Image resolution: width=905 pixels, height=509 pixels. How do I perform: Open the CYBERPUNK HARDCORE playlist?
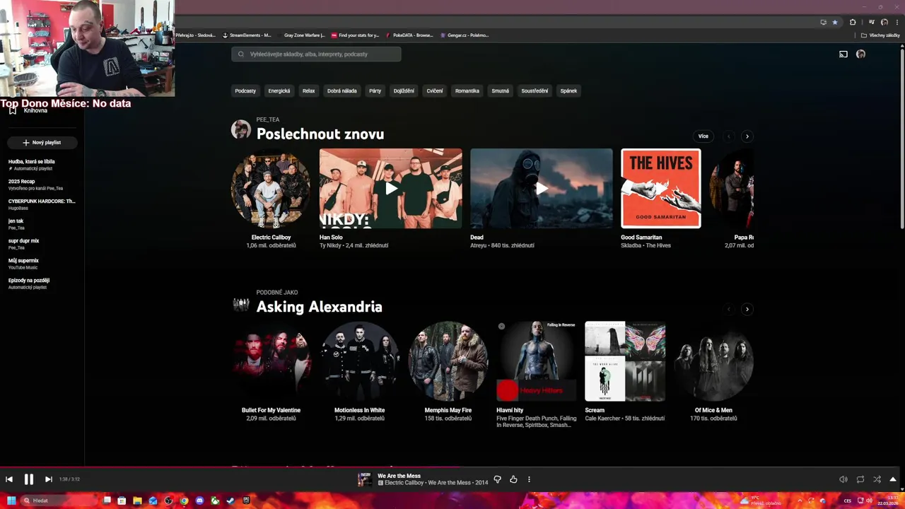[x=42, y=204]
